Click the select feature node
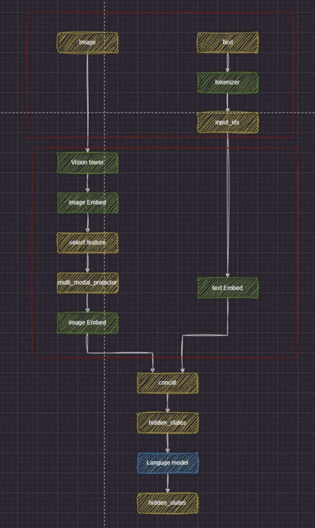Screen dimensions: 315x528 pos(88,242)
